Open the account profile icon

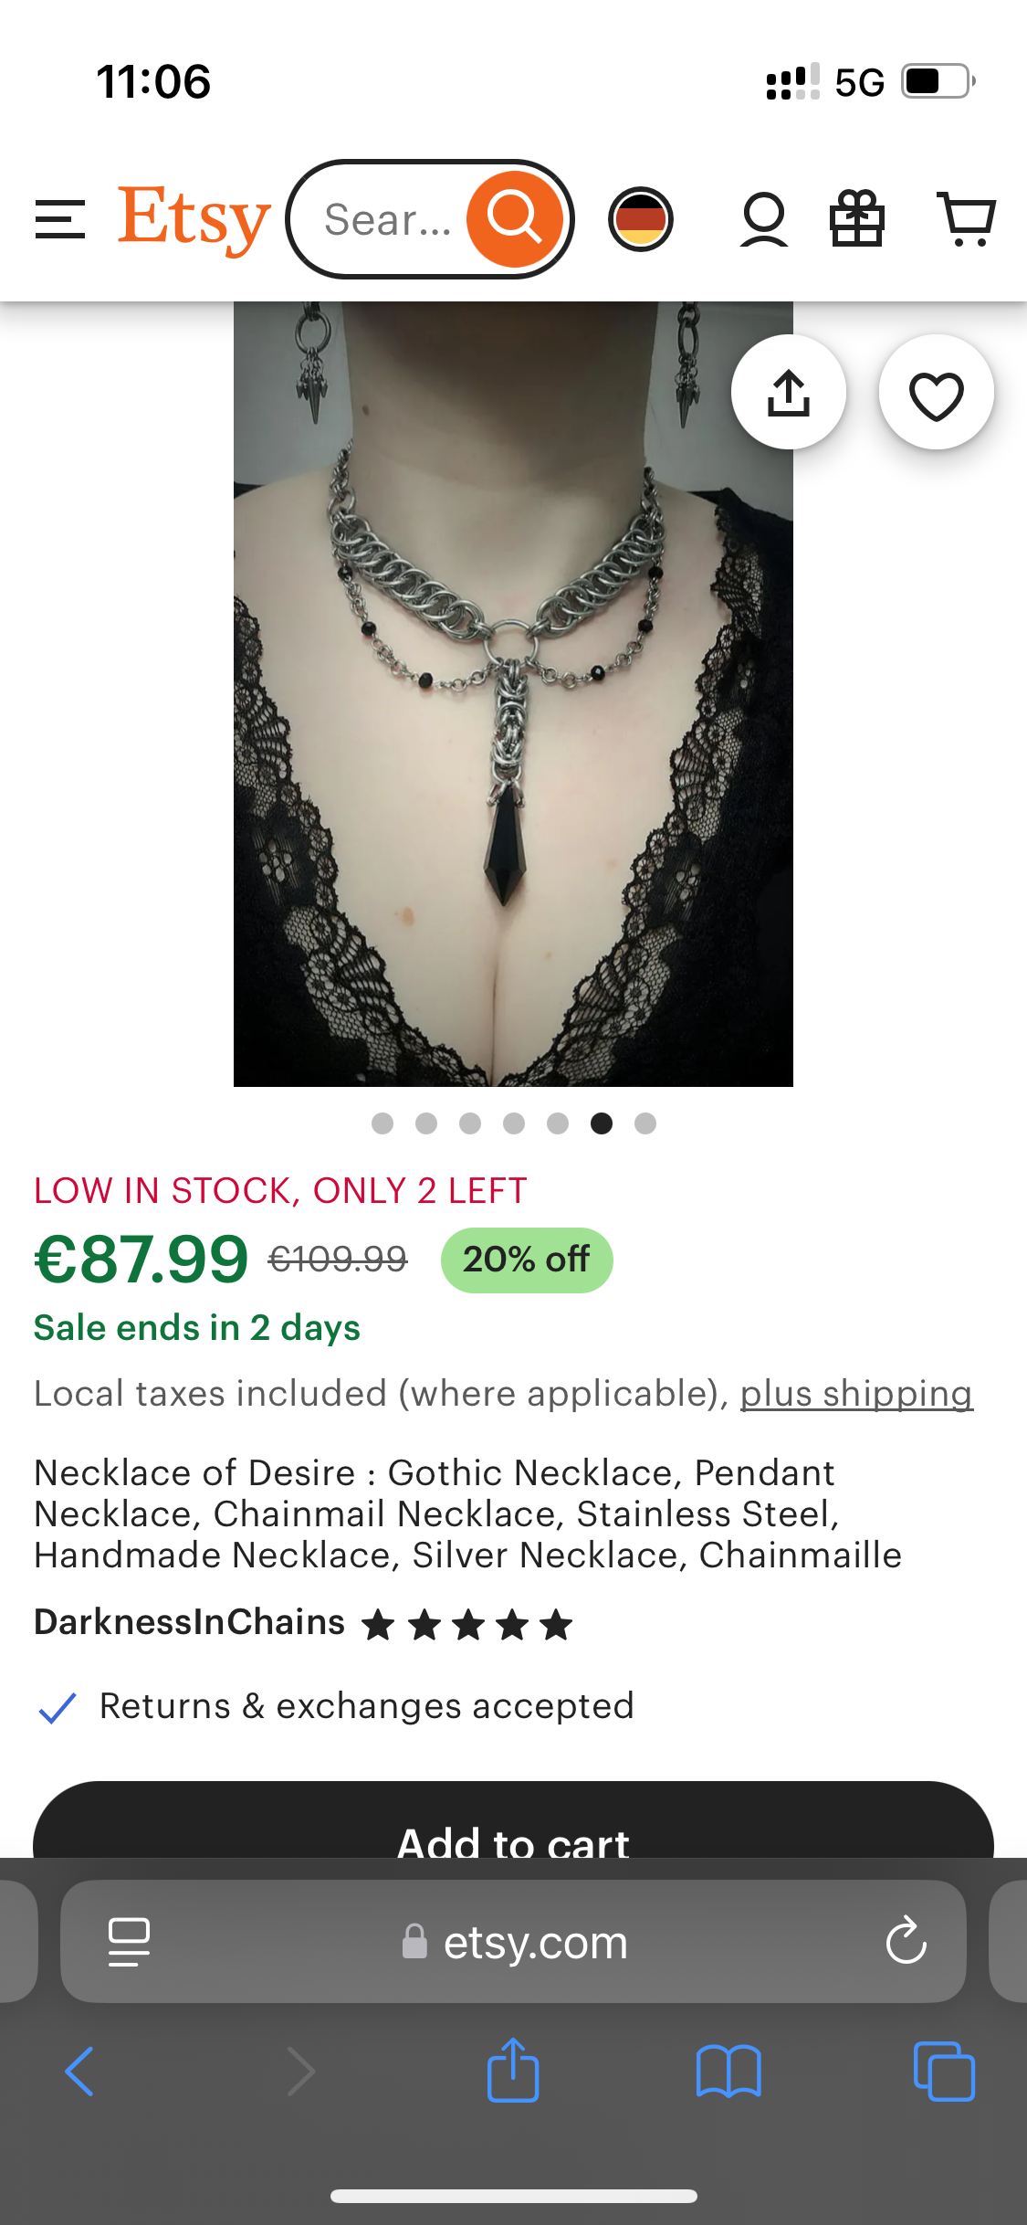(764, 219)
